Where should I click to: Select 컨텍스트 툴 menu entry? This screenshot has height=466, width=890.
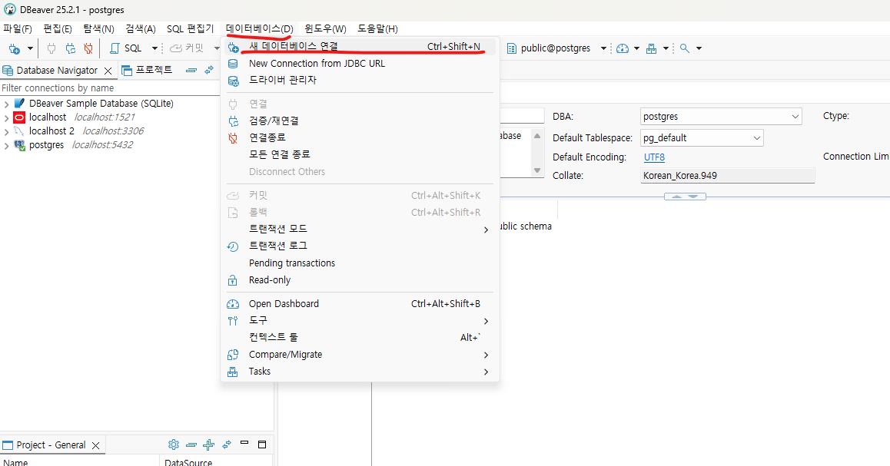[360, 337]
